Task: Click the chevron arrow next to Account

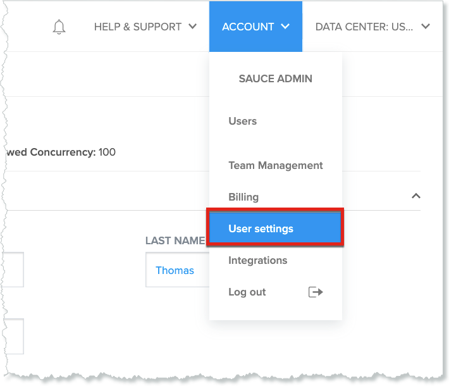Action: (285, 27)
